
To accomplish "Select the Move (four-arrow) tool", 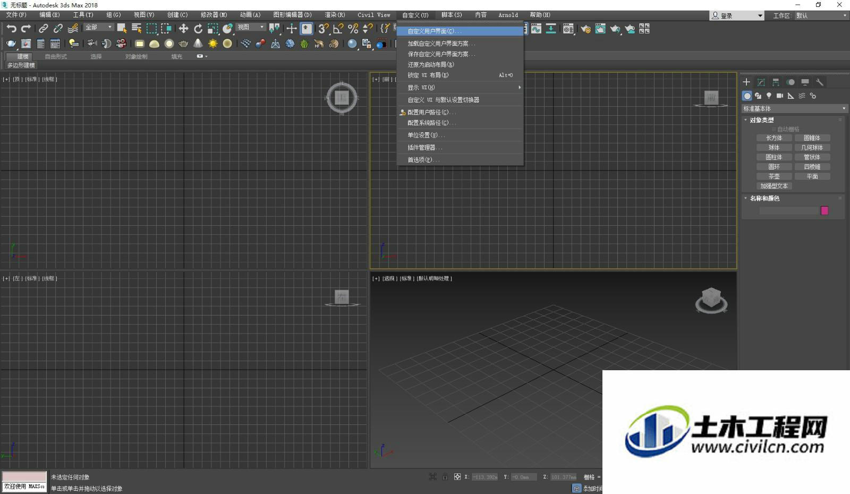I will [x=183, y=29].
